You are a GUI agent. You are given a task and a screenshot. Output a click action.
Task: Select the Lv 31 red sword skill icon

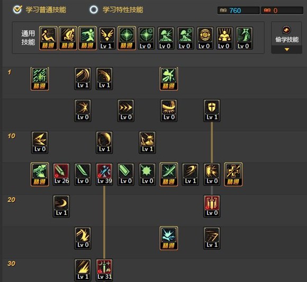(104, 270)
